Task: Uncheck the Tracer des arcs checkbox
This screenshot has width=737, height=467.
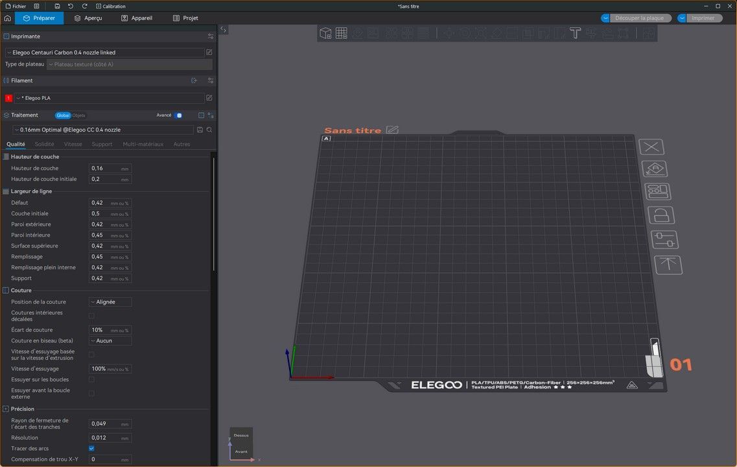Action: coord(91,448)
